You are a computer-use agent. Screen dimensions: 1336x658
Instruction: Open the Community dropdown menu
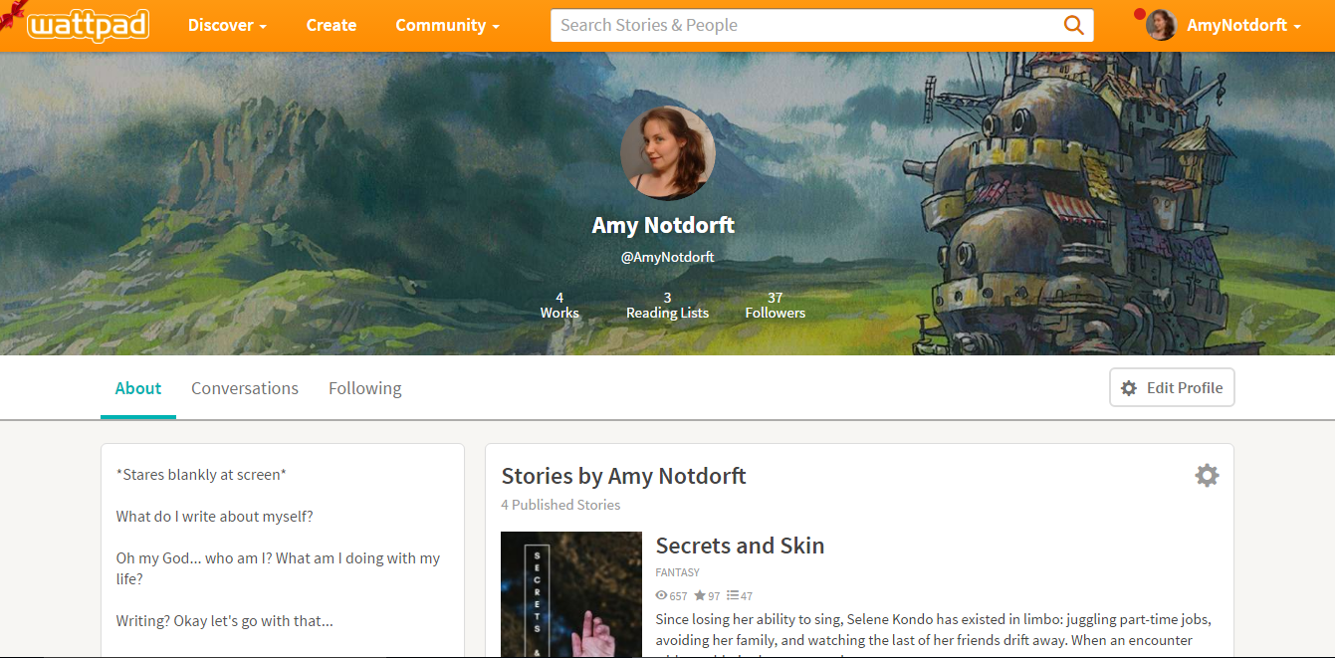point(446,25)
